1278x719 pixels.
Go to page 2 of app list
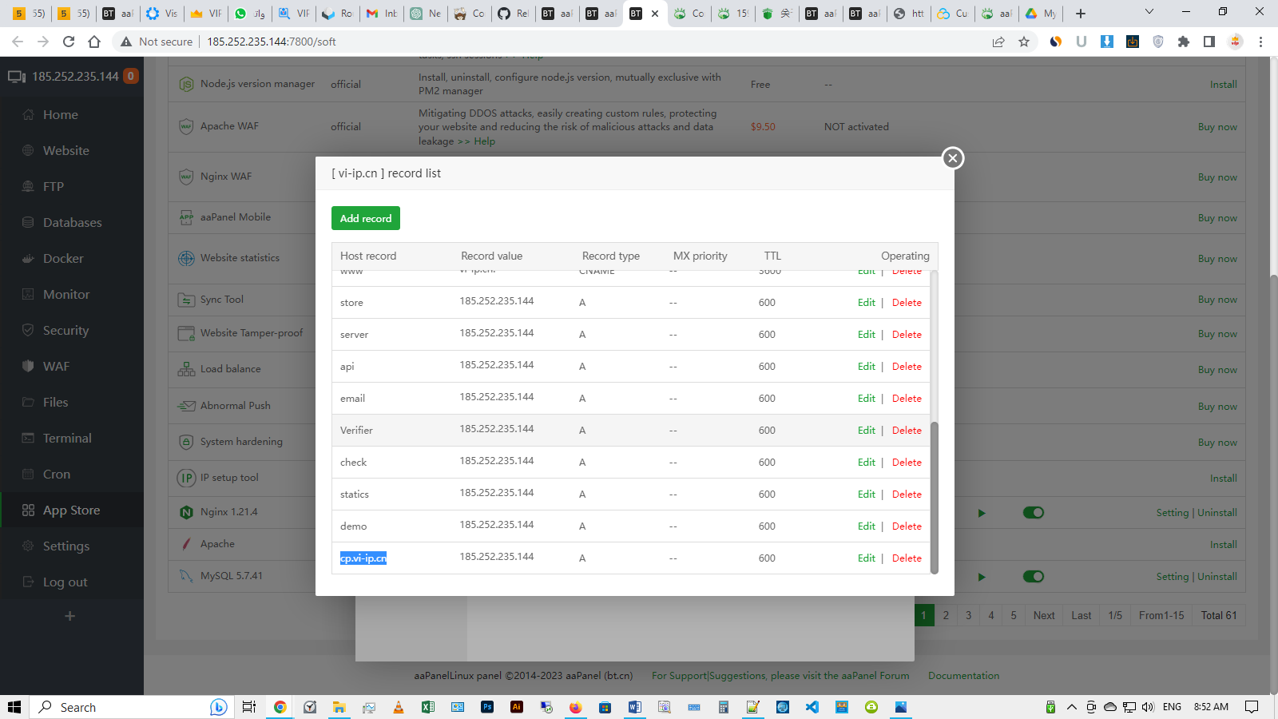coord(946,615)
